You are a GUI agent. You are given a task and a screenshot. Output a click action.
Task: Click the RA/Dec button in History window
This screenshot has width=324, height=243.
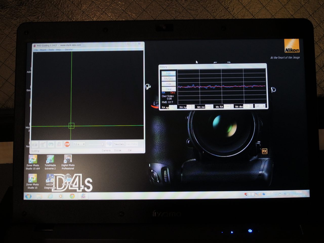(169, 79)
